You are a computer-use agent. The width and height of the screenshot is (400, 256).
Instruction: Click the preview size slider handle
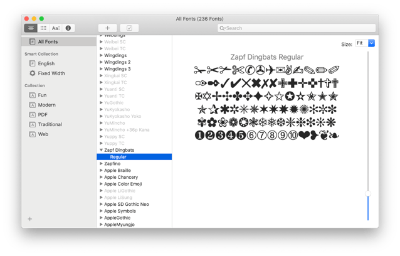click(368, 193)
